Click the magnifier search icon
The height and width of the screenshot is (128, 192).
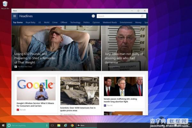click(x=142, y=16)
